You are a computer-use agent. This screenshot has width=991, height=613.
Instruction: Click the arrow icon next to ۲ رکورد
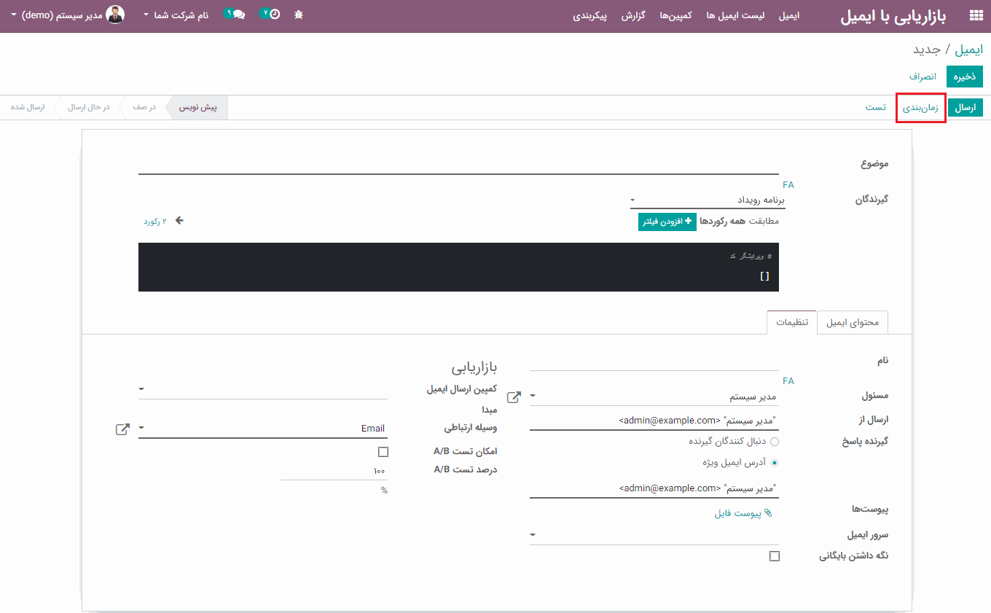point(179,220)
